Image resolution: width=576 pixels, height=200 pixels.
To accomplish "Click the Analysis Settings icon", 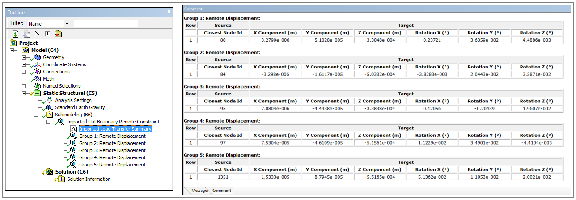I will 49,100.
